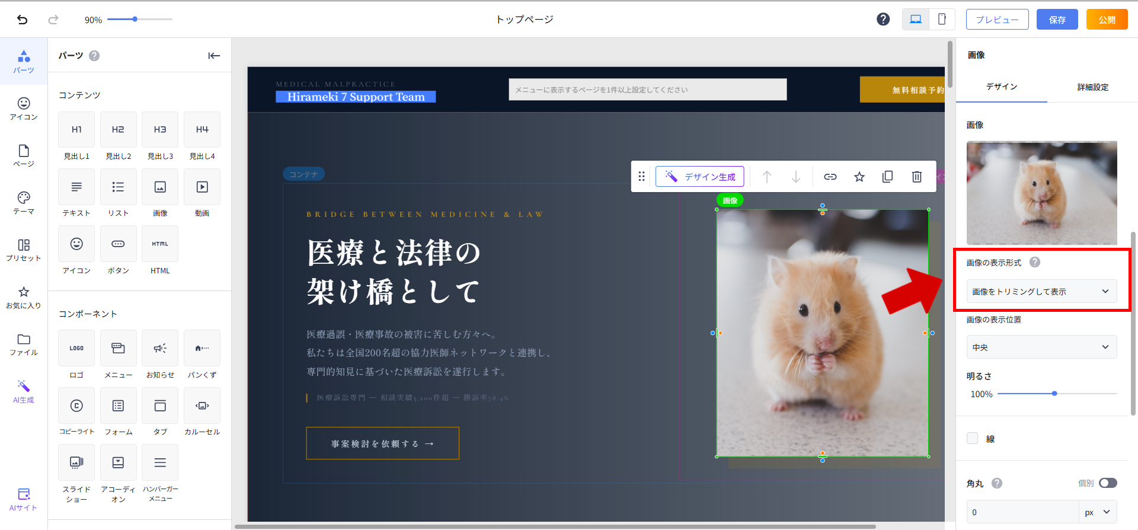Image resolution: width=1138 pixels, height=530 pixels.
Task: Open the テーマ sidebar panel
Action: 24,203
